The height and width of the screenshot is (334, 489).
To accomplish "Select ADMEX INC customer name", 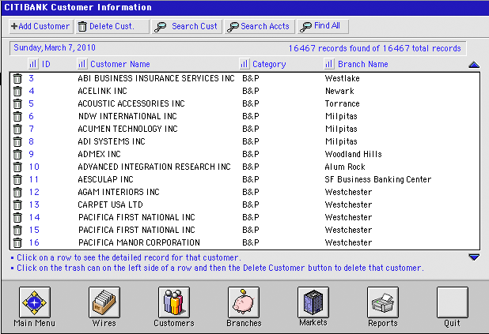I will pos(99,154).
